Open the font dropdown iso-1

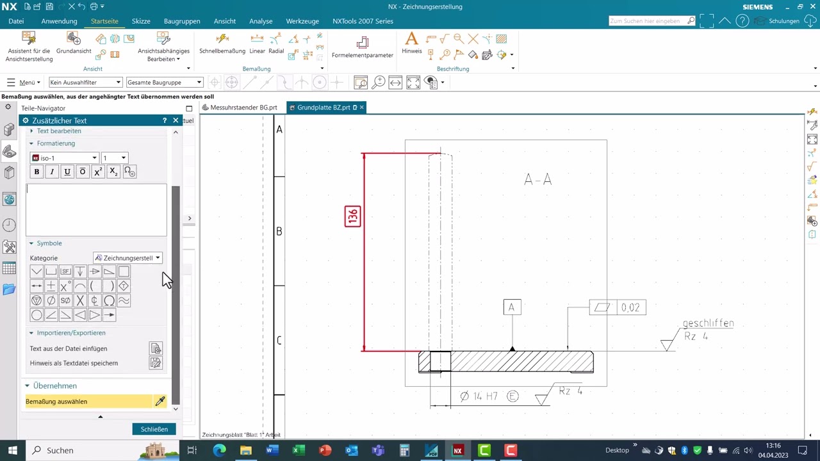(x=65, y=158)
